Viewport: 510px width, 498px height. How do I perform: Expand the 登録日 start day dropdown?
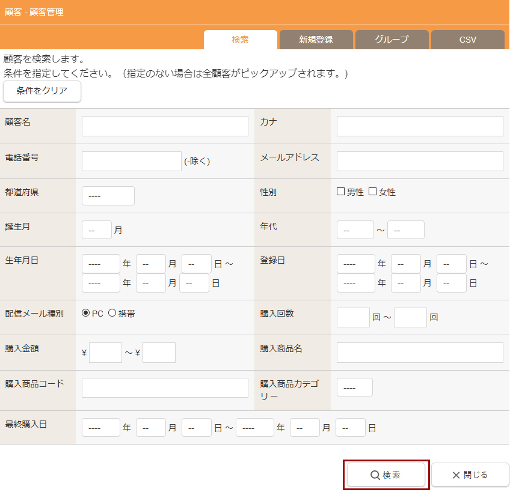[x=452, y=264]
